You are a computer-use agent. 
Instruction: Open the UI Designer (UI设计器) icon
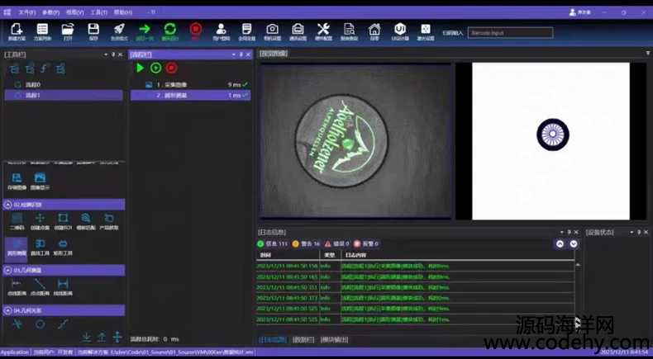coord(400,31)
